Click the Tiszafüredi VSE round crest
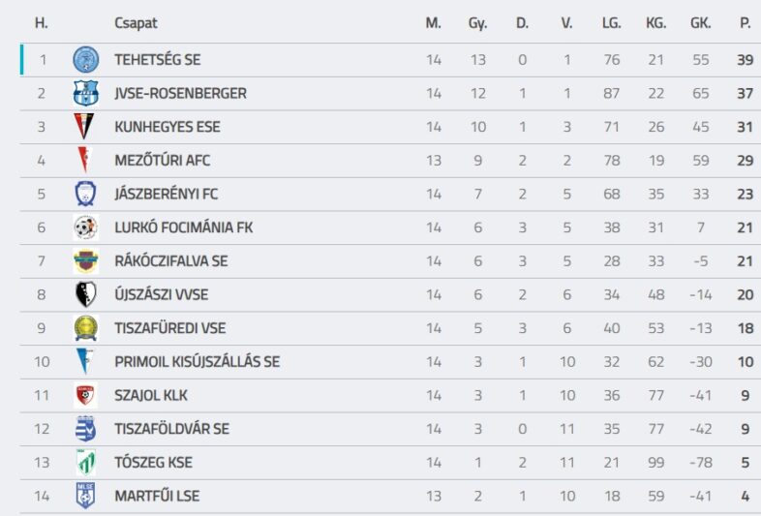 [x=86, y=328]
